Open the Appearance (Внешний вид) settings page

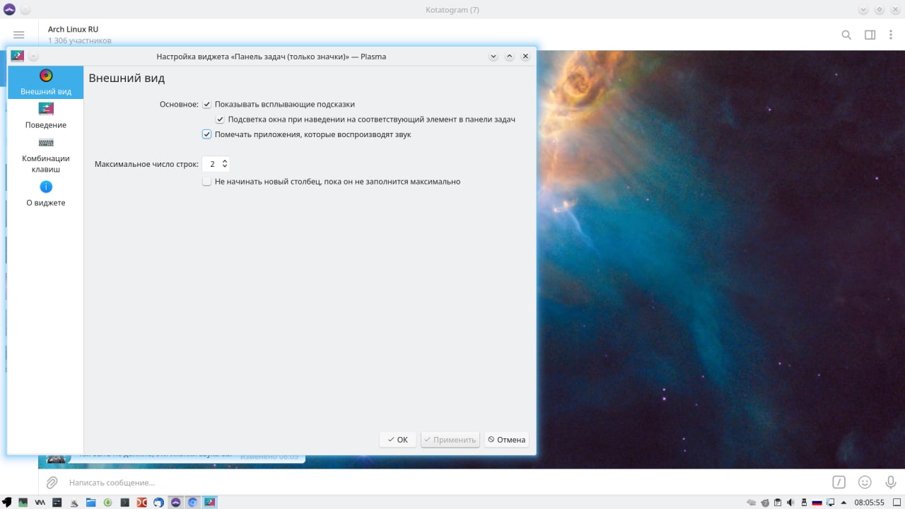coord(45,83)
